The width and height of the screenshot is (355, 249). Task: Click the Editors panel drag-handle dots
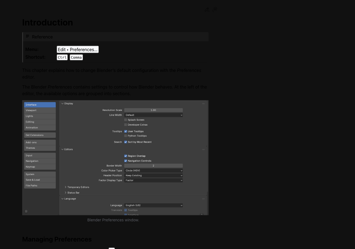click(x=203, y=149)
